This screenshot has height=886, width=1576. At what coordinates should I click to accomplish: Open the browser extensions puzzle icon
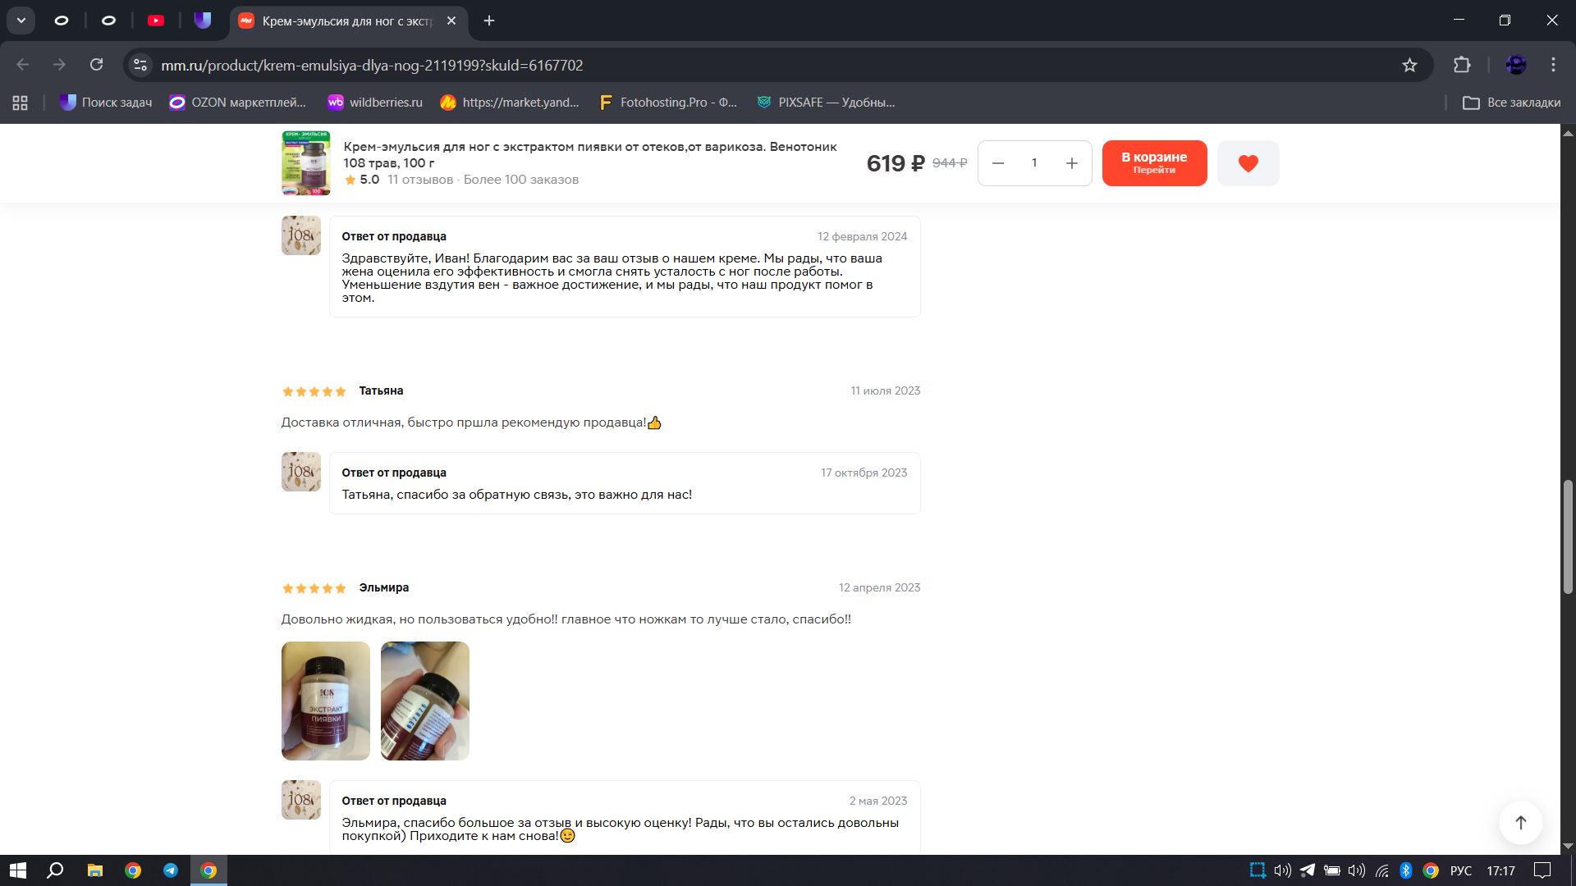tap(1462, 65)
